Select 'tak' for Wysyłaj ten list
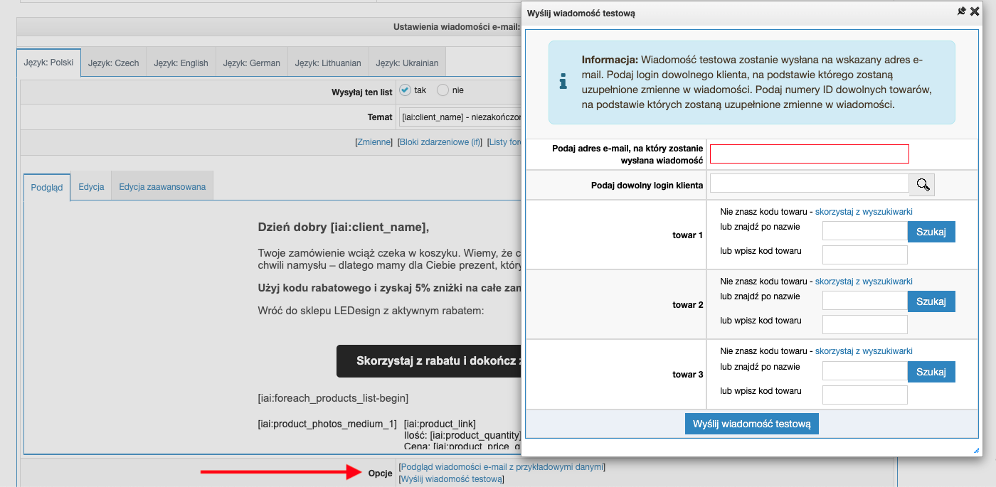Screen dimensions: 996x487 coord(406,90)
